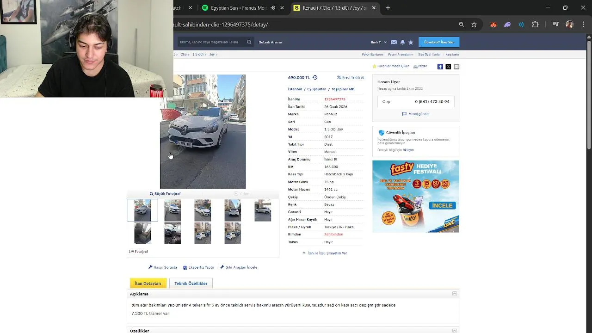Select the fifth thumbnail showing the car's side view
592x333 pixels.
[263, 210]
